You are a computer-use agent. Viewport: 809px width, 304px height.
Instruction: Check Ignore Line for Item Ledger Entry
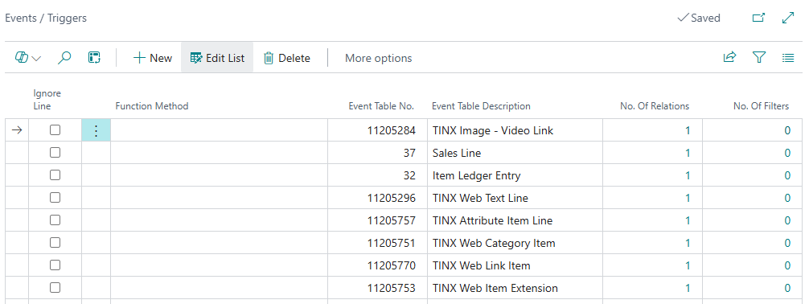click(x=55, y=175)
